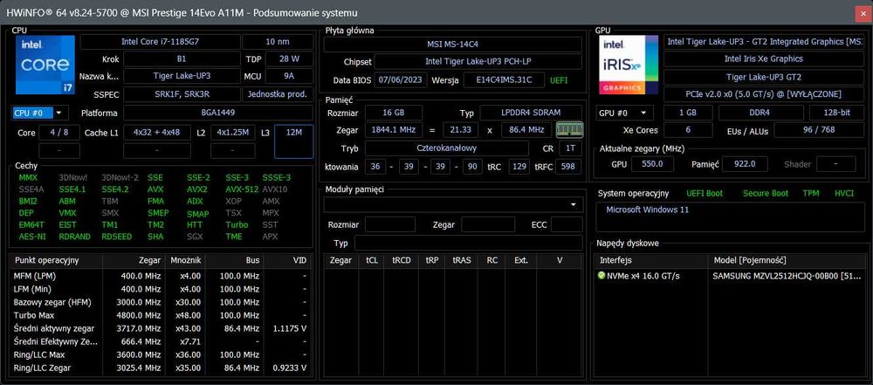
Task: Click the memory module Typ field
Action: click(x=468, y=244)
